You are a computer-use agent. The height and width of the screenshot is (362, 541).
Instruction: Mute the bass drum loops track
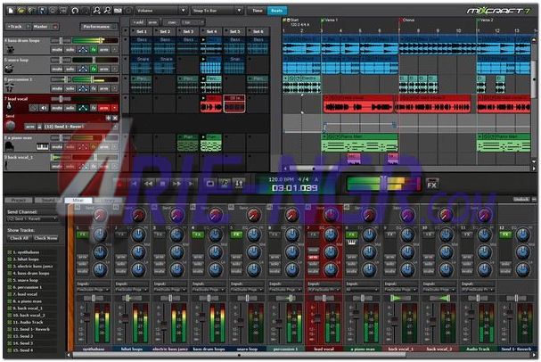(57, 50)
